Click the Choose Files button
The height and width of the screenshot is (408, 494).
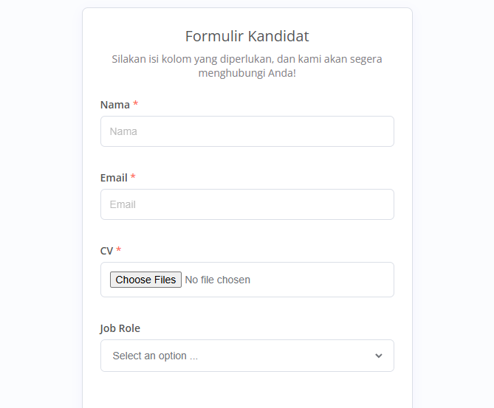click(145, 280)
